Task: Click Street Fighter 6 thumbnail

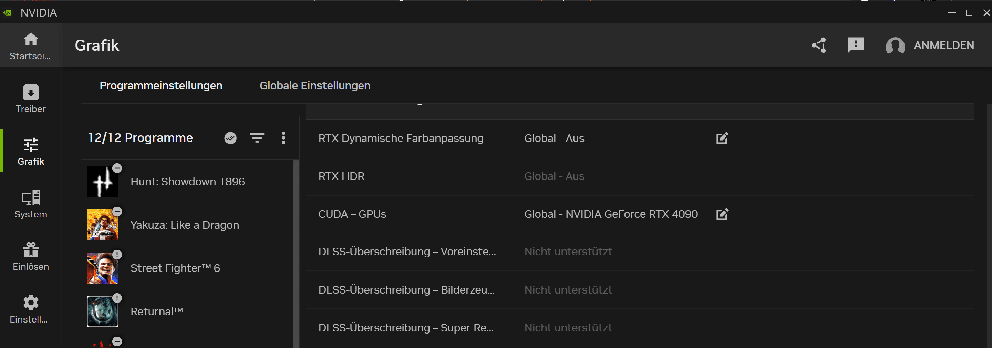Action: [x=102, y=268]
